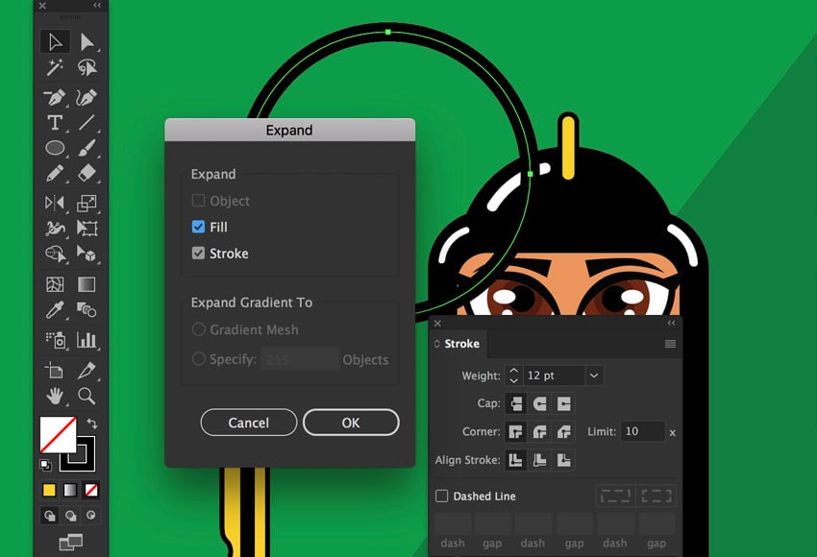Select the Ellipse tool
Image resolution: width=817 pixels, height=557 pixels.
(x=55, y=148)
